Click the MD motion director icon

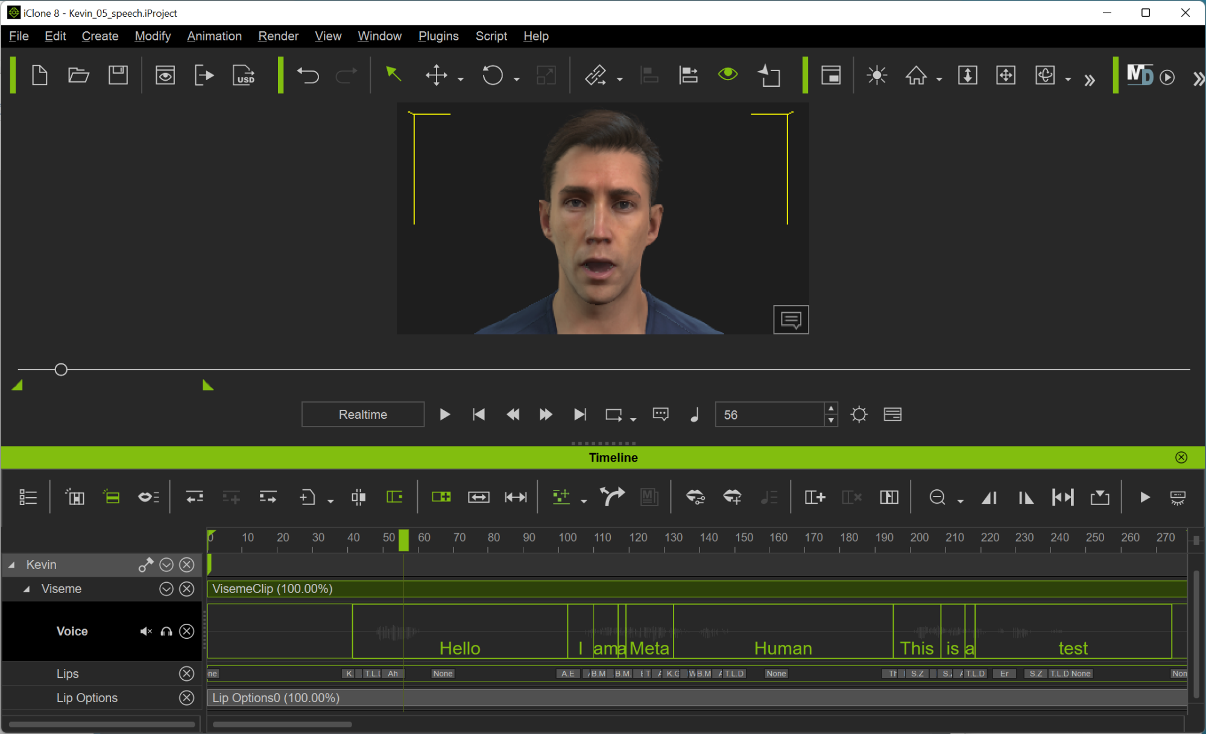[x=1140, y=75]
